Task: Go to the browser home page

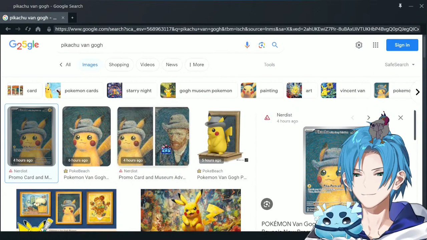Action: (38, 29)
